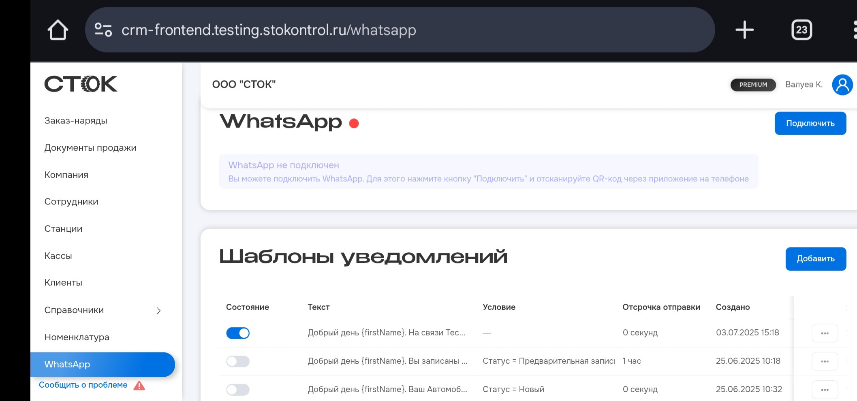This screenshot has height=401, width=857.
Task: Disable the first notification template toggle
Action: [238, 333]
